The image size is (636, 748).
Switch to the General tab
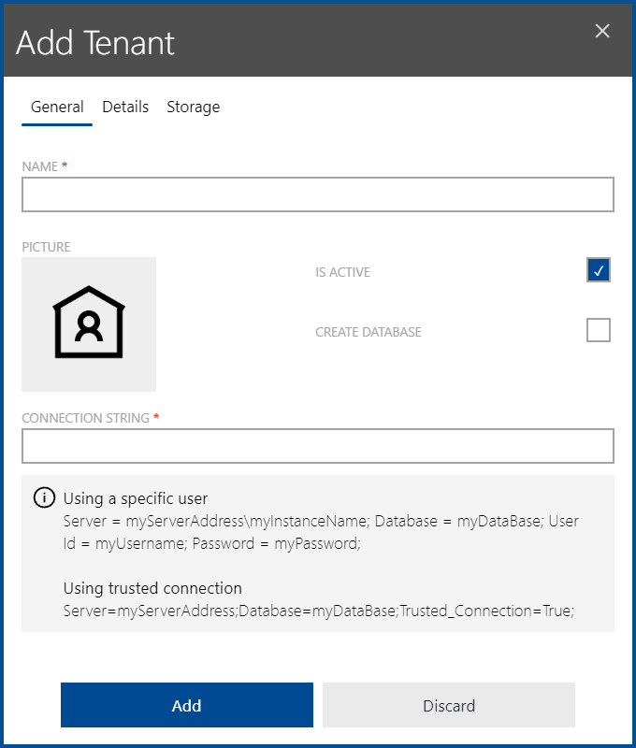tap(57, 108)
